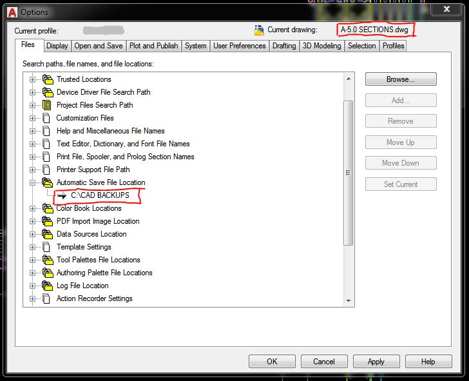Click the Browse... button
The width and height of the screenshot is (469, 381).
pos(401,79)
